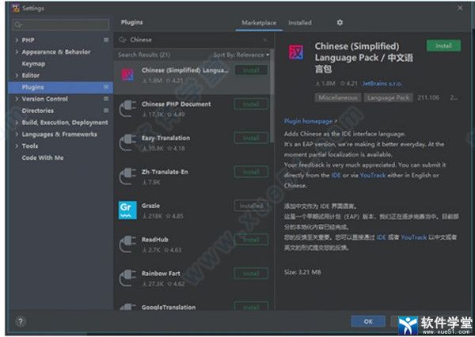Viewport: 475px width, 337px height.
Task: Install the Easy-Translation plugin
Action: pos(251,138)
